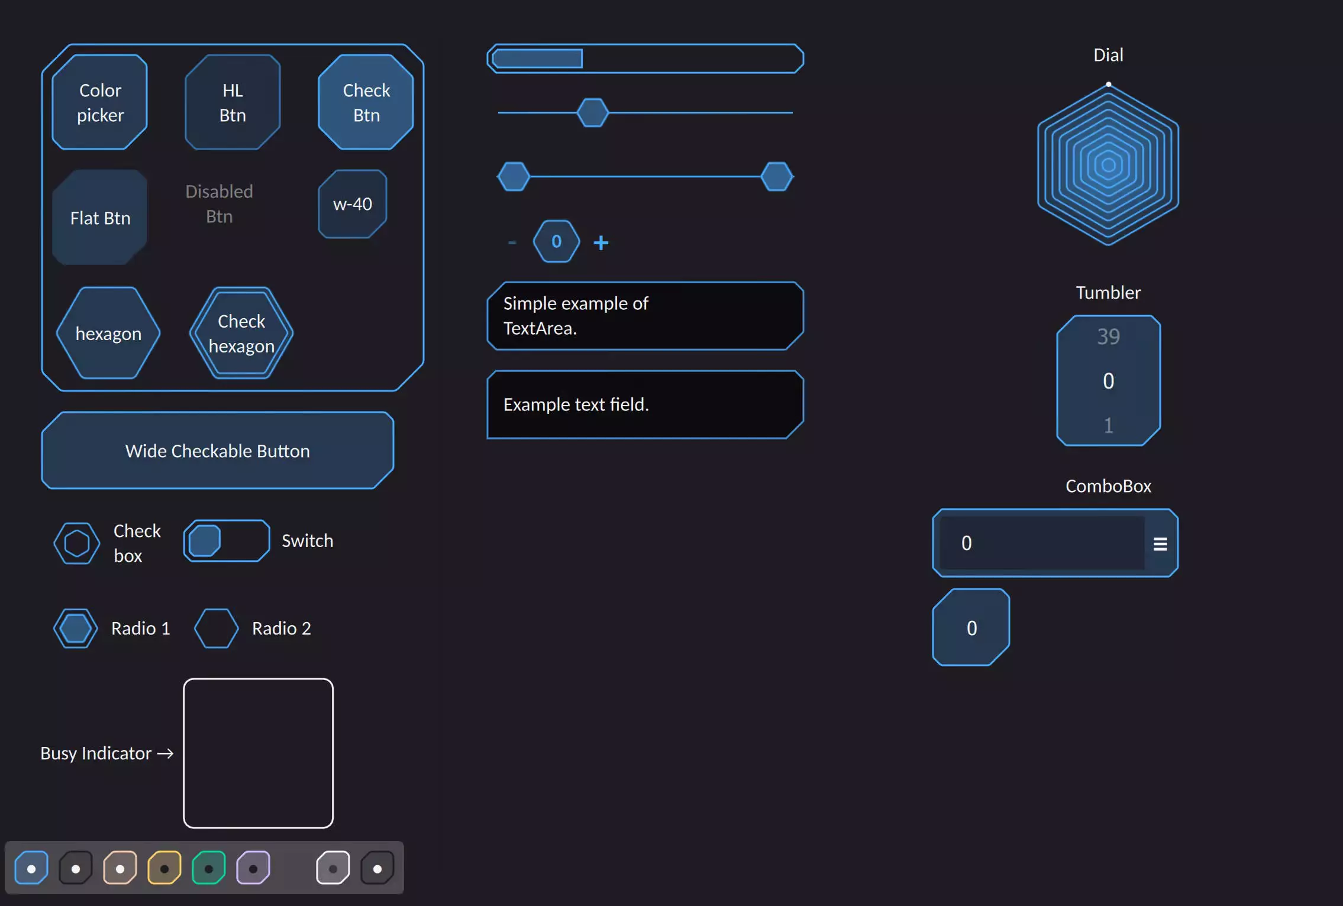The width and height of the screenshot is (1343, 906).
Task: Click the Example text field input
Action: (644, 405)
